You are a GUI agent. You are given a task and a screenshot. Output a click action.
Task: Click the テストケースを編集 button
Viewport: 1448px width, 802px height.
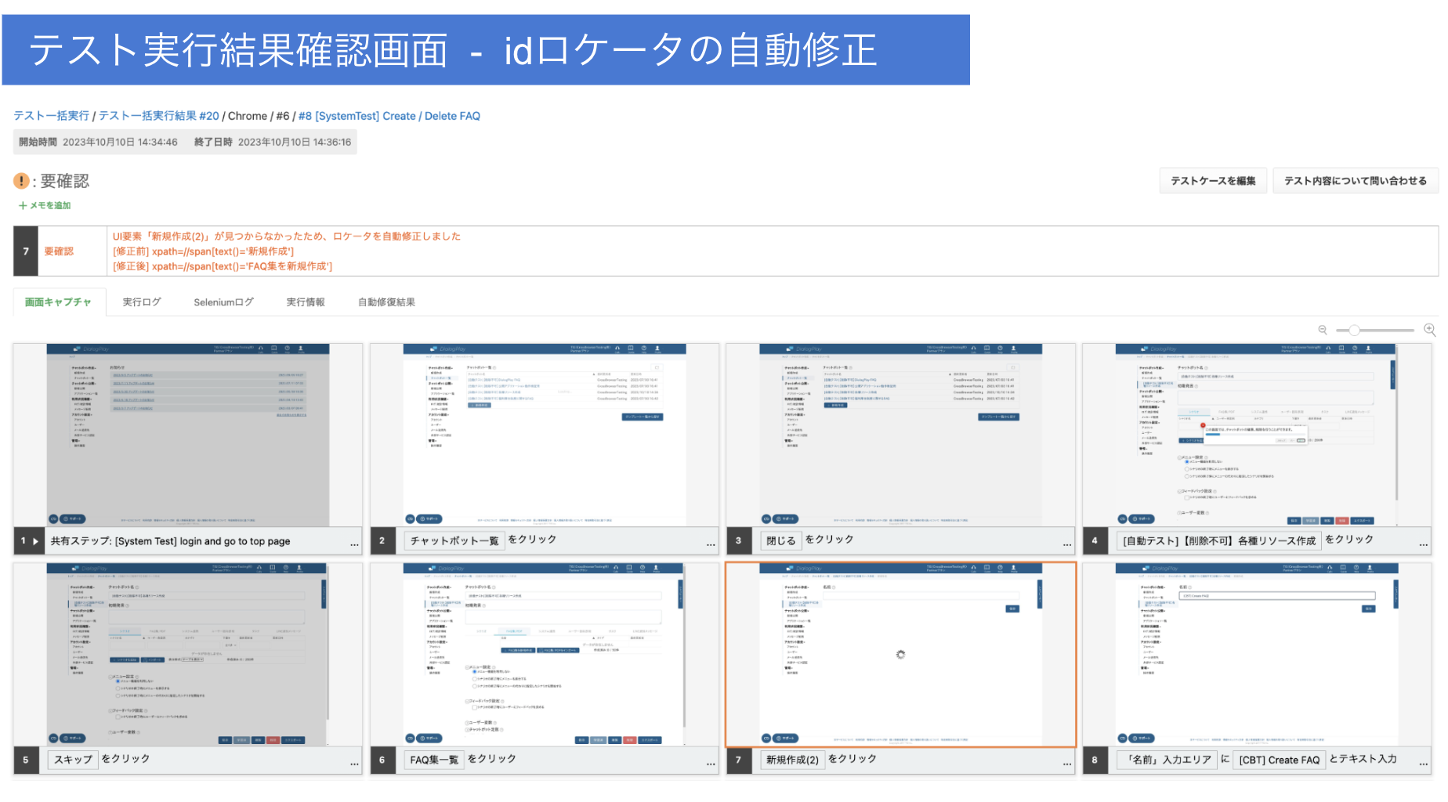tap(1213, 180)
